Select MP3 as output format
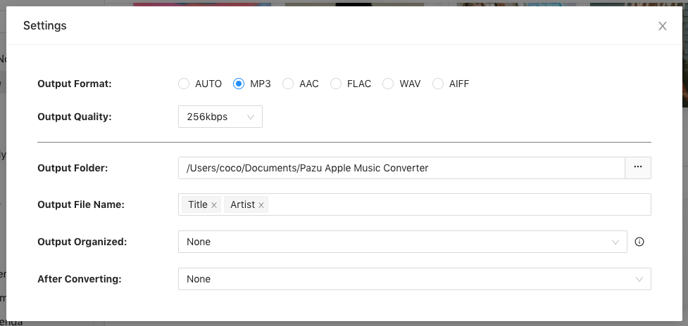 pyautogui.click(x=239, y=84)
